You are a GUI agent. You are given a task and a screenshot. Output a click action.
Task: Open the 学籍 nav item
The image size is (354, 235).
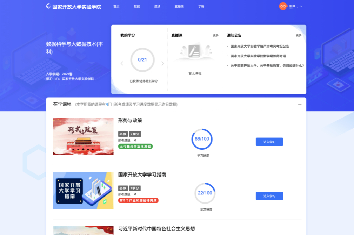click(x=201, y=6)
